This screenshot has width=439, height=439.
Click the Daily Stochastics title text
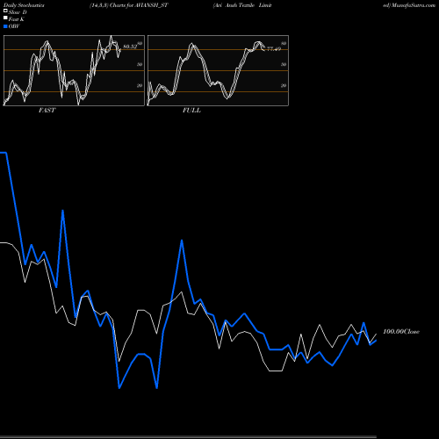pos(24,5)
